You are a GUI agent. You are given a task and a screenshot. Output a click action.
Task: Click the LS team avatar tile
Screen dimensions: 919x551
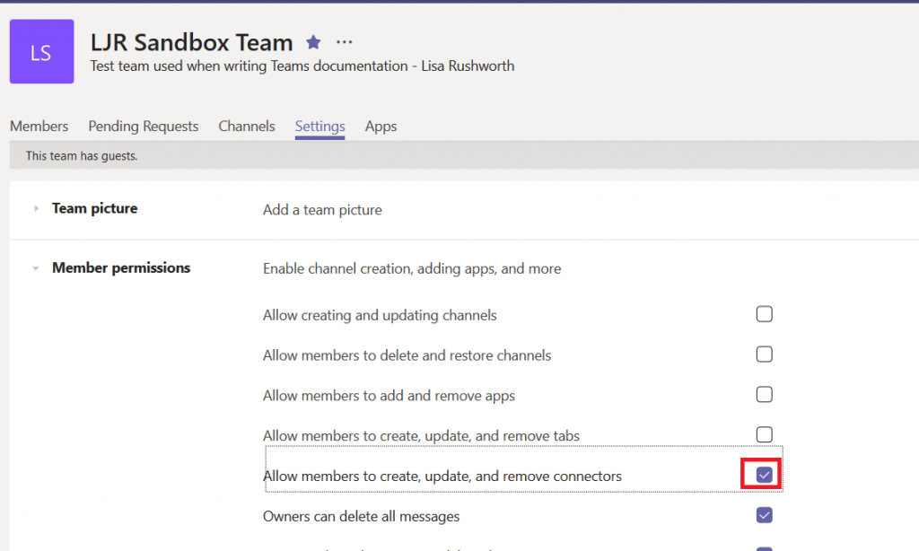(x=41, y=51)
